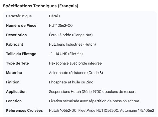Select the Type de Tête label
This screenshot has height=117, width=158.
coord(17,63)
